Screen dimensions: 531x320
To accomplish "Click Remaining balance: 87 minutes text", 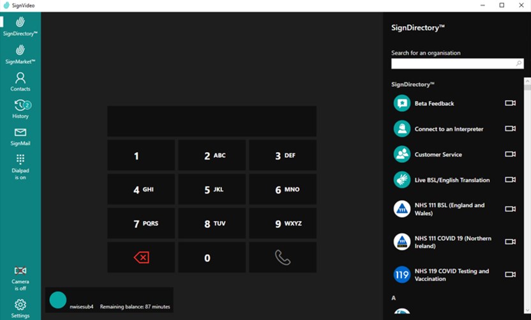I will pos(135,307).
